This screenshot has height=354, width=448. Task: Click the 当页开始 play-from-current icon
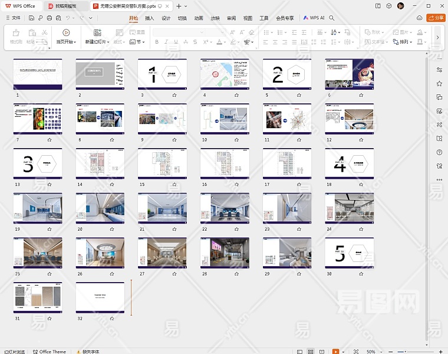point(66,32)
